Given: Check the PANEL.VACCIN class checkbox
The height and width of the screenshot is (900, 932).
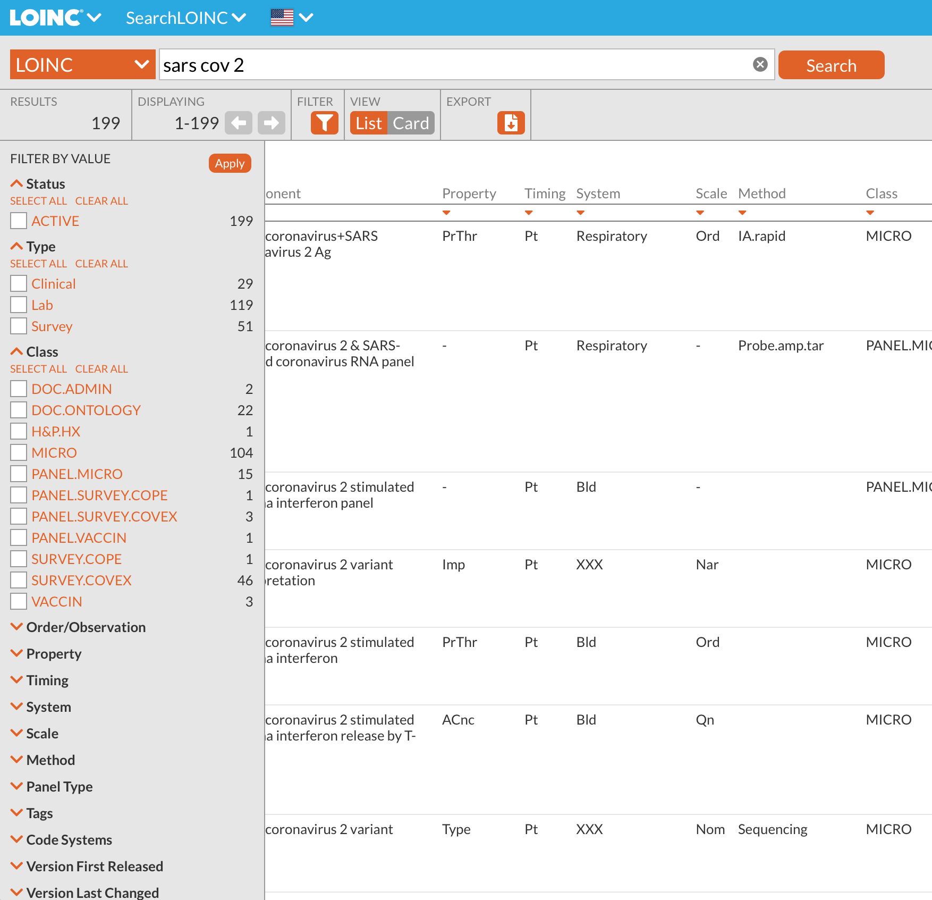Looking at the screenshot, I should (19, 537).
